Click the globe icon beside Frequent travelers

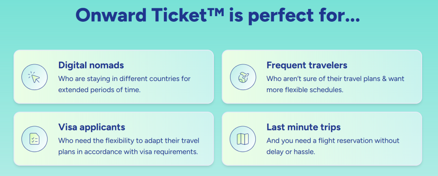pyautogui.click(x=242, y=77)
